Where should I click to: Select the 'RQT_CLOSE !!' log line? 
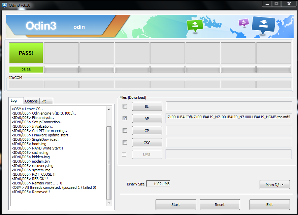click(x=34, y=174)
